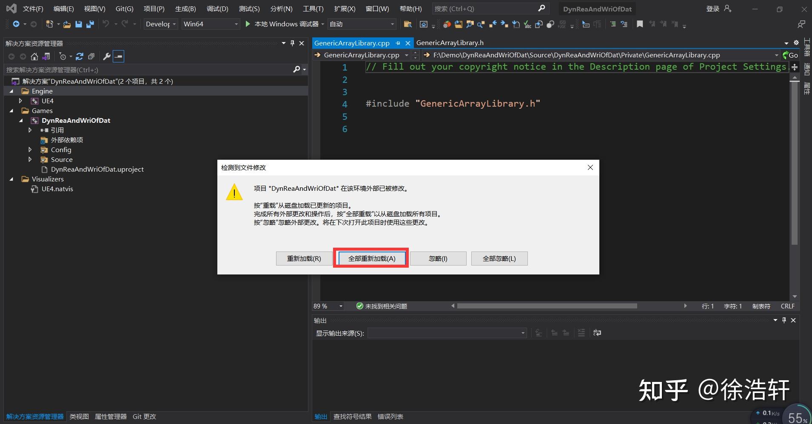Click the Home icon in Solution Explorer

pos(34,56)
